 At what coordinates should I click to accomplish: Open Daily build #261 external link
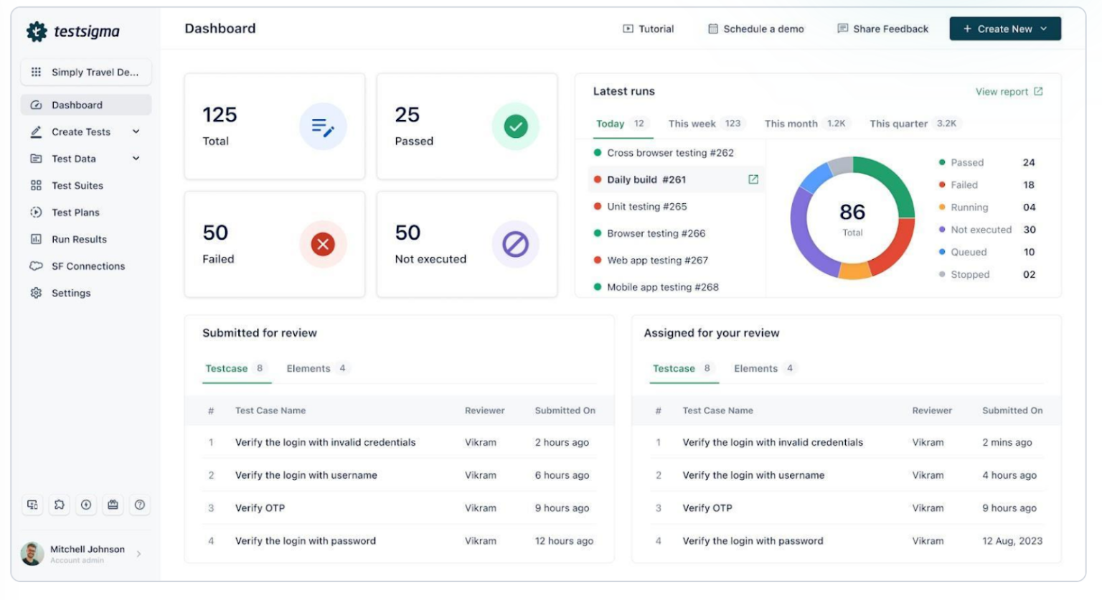(x=753, y=179)
